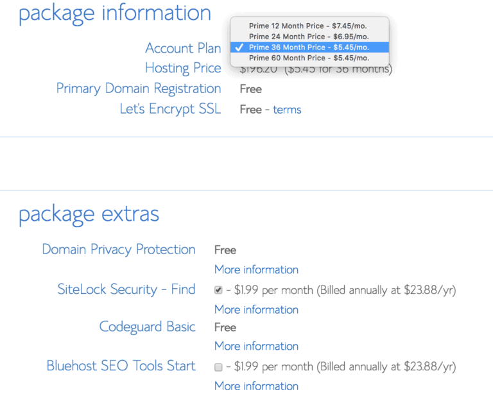Click the Account Plan label
Image resolution: width=493 pixels, height=394 pixels.
click(x=183, y=48)
